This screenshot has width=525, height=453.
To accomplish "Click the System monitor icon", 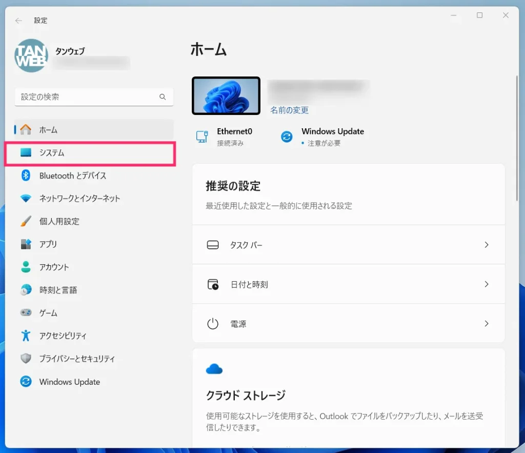I will [x=26, y=152].
